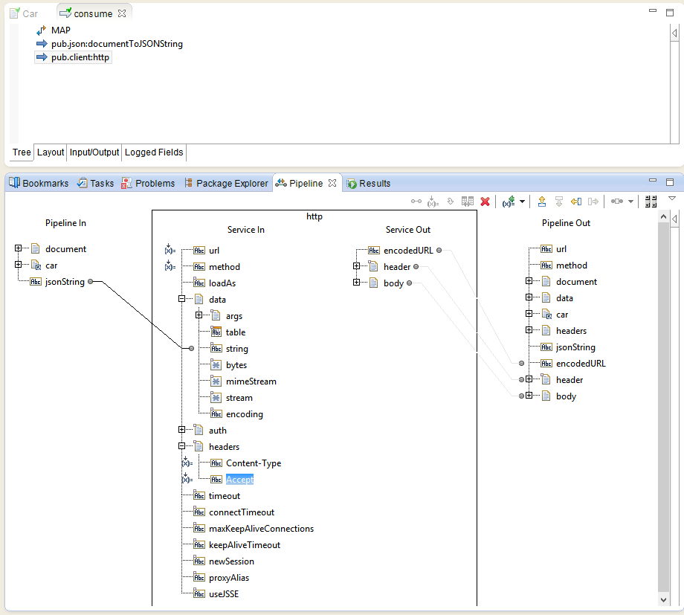Expand the document node in Pipeline In
This screenshot has height=615, width=684.
click(x=16, y=249)
